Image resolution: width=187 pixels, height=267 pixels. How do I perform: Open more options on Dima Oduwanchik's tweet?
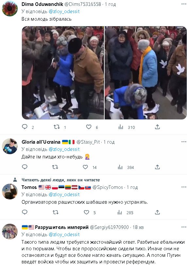[184, 4]
